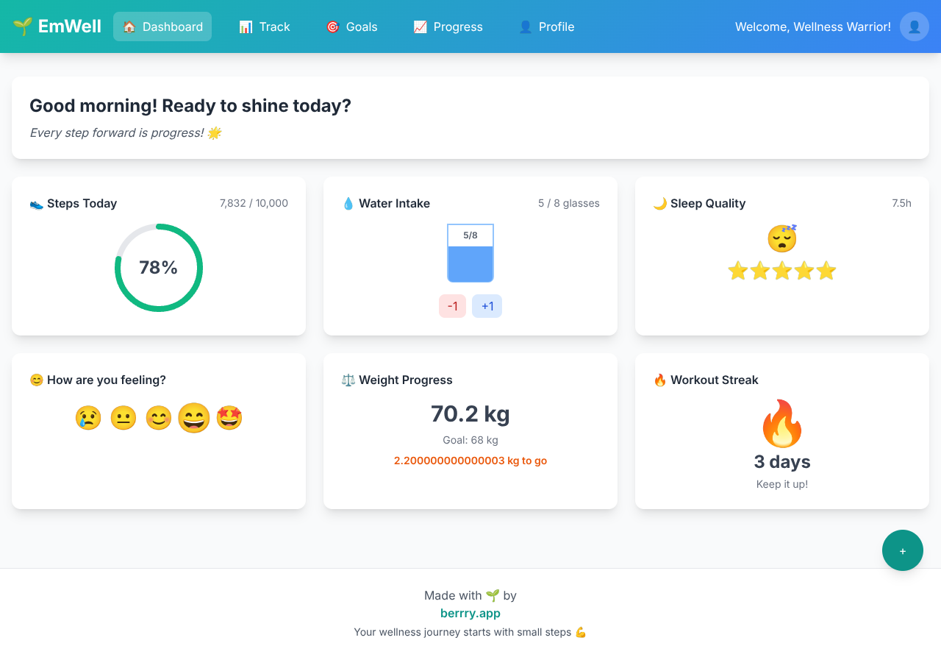Click the user profile avatar icon
941x657 pixels.
pos(914,26)
